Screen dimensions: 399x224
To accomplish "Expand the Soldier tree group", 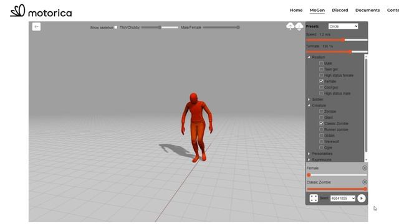I will coord(309,100).
